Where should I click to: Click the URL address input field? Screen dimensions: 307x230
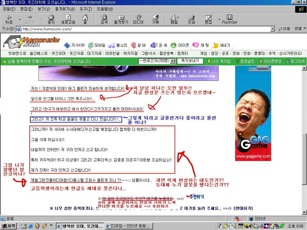[145, 29]
